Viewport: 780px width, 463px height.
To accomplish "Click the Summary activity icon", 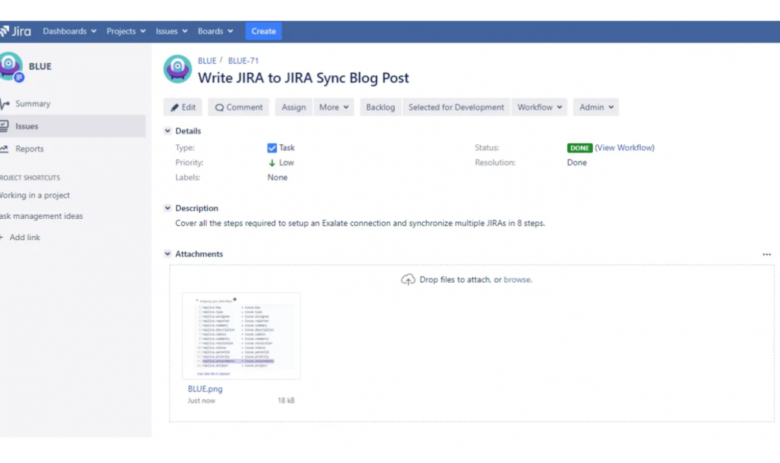I will click(x=5, y=103).
